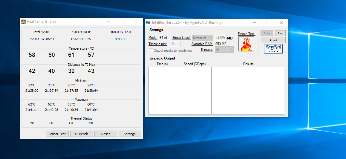Open the About dialog in IntelBurnTest
Image resolution: width=346 pixels, height=159 pixels.
point(273,40)
